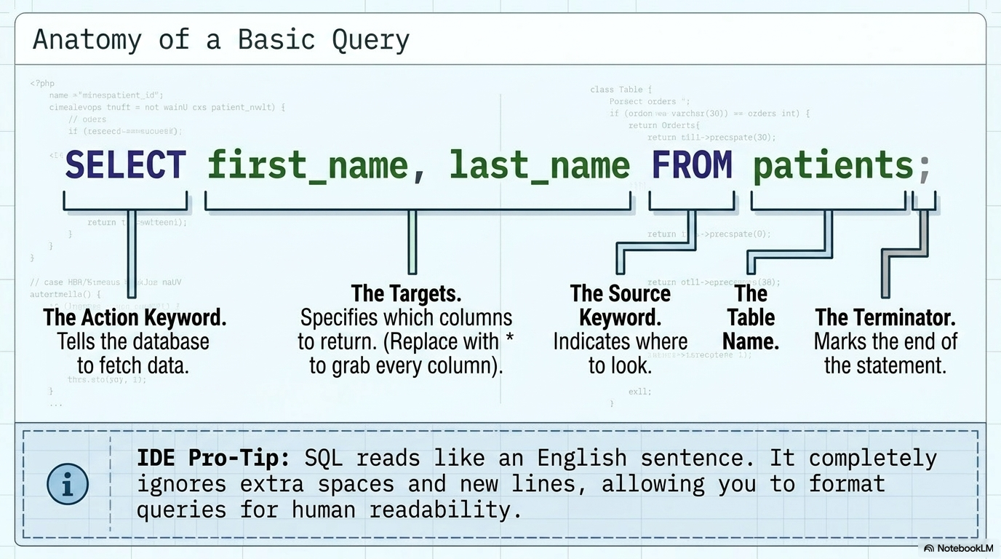Viewport: 1001px width, 559px height.
Task: Click "Marks the end of the statement." text
Action: (x=885, y=353)
